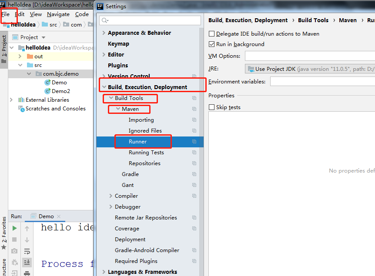Open the Edit menu
This screenshot has width=375, height=276.
tap(20, 14)
